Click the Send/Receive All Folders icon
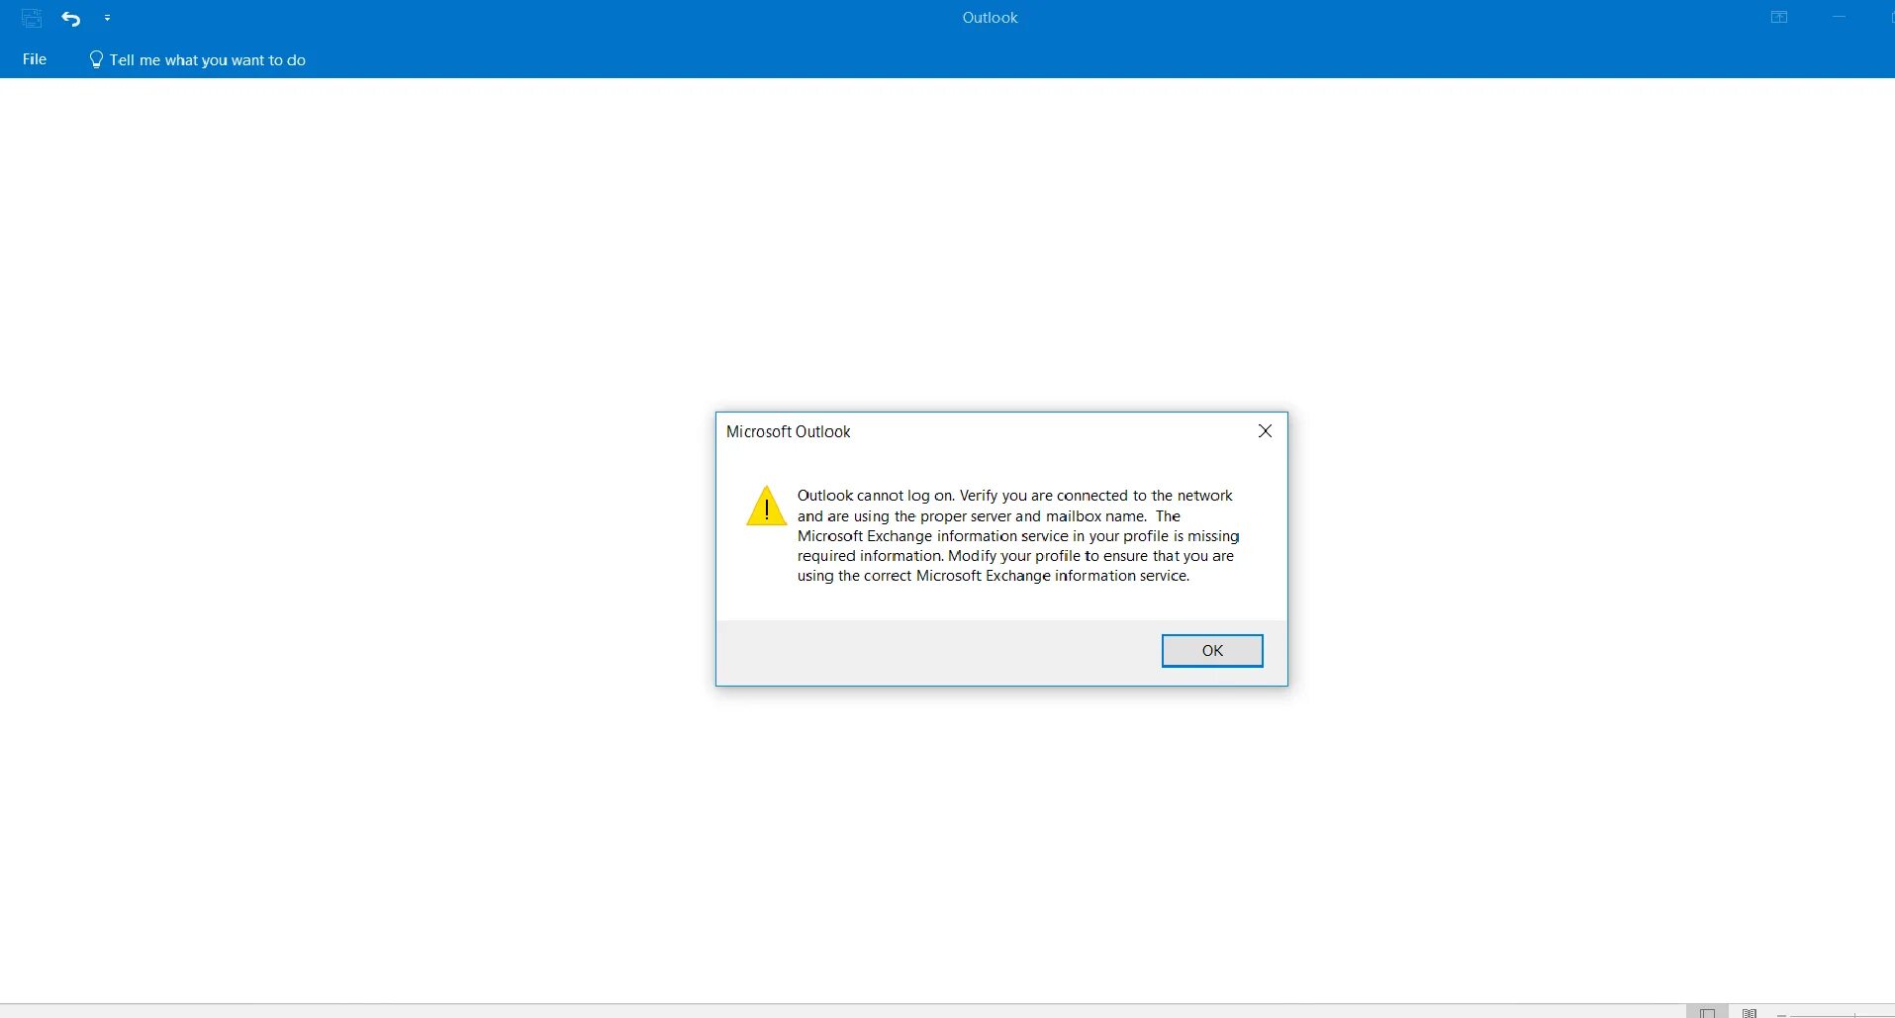The width and height of the screenshot is (1895, 1018). pyautogui.click(x=32, y=18)
